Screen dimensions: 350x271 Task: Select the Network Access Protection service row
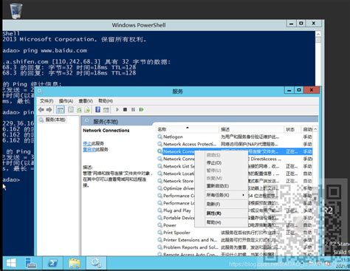(234, 144)
